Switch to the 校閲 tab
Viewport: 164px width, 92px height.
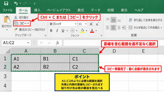pyautogui.click(x=110, y=10)
